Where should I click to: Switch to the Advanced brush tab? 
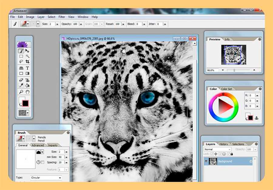(x=38, y=145)
